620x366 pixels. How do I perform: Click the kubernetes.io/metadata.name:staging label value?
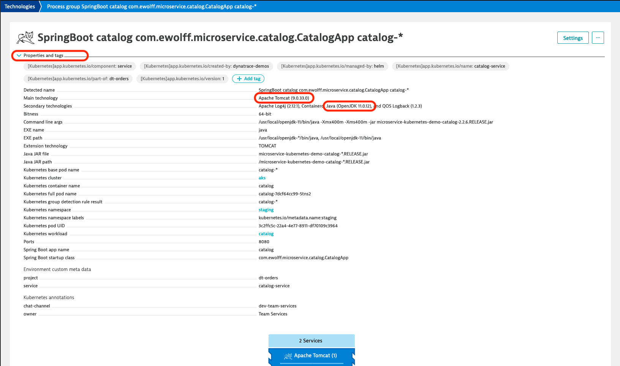pyautogui.click(x=297, y=218)
